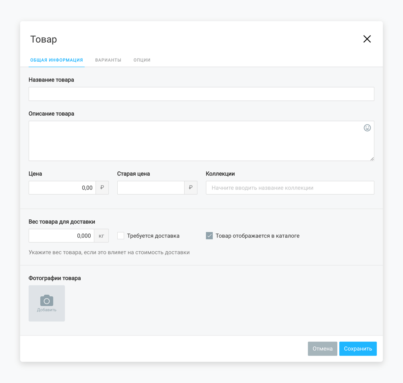Screen dimensions: 403x383
Task: Click the кг unit label beside the weight field
Action: click(101, 236)
